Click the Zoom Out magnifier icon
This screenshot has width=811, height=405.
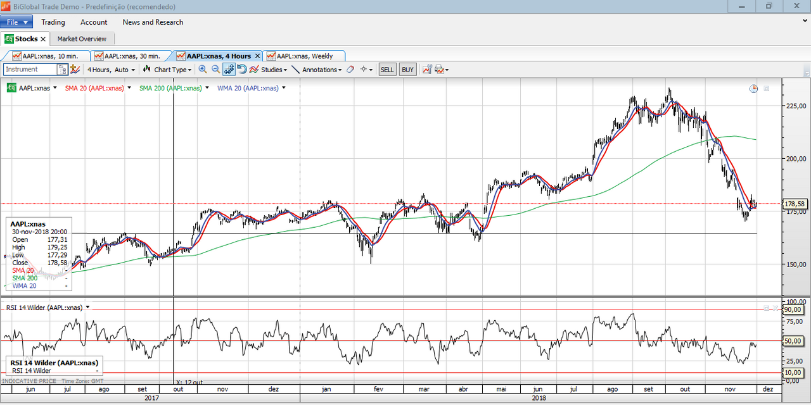[x=215, y=70]
